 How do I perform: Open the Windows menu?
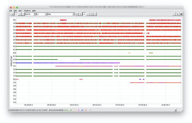click(27, 11)
